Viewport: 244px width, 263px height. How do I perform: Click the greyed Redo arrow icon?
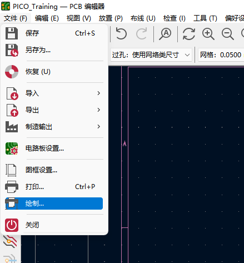[x=142, y=33]
